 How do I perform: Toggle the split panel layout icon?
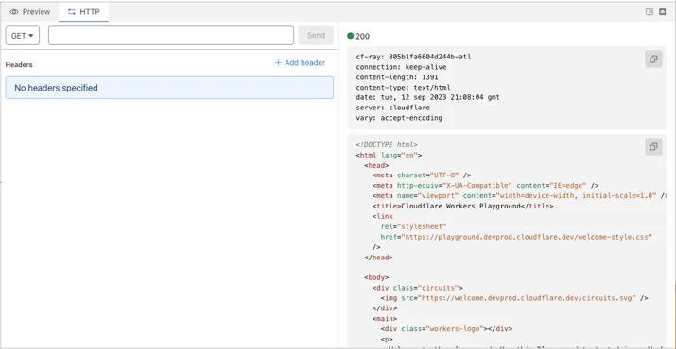650,12
